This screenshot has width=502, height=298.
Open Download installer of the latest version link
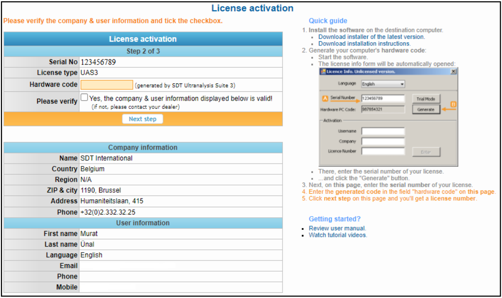[x=371, y=37]
